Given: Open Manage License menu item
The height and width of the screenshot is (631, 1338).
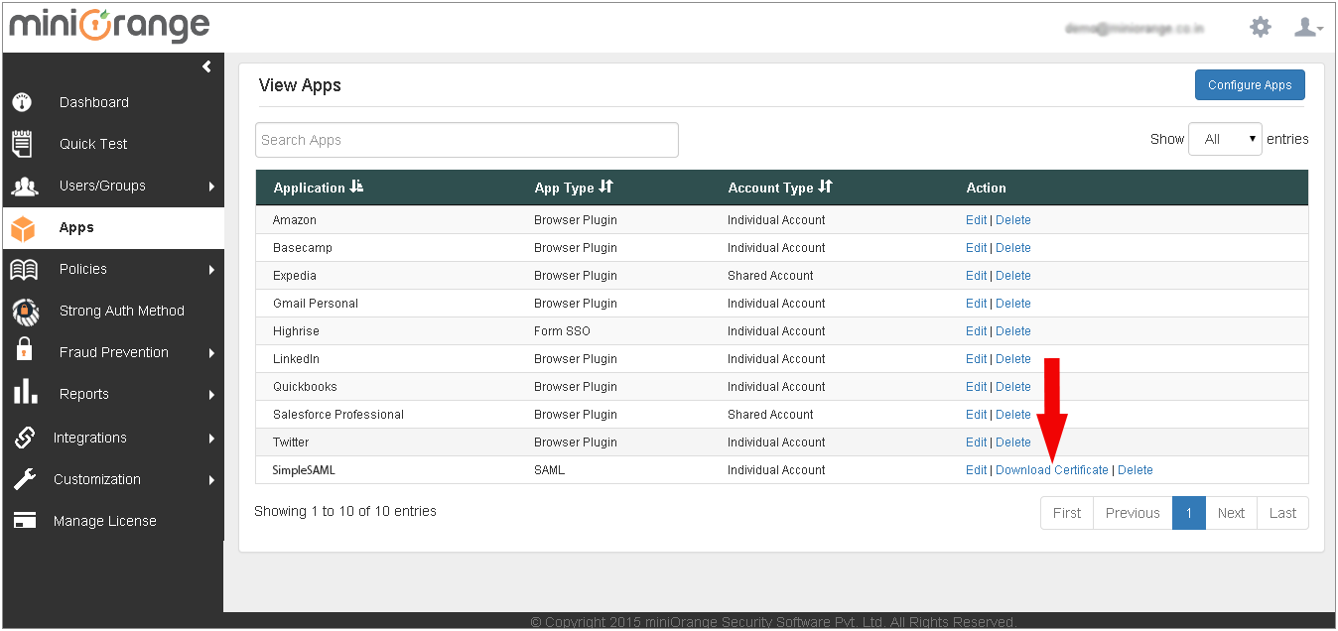Looking at the screenshot, I should [105, 521].
